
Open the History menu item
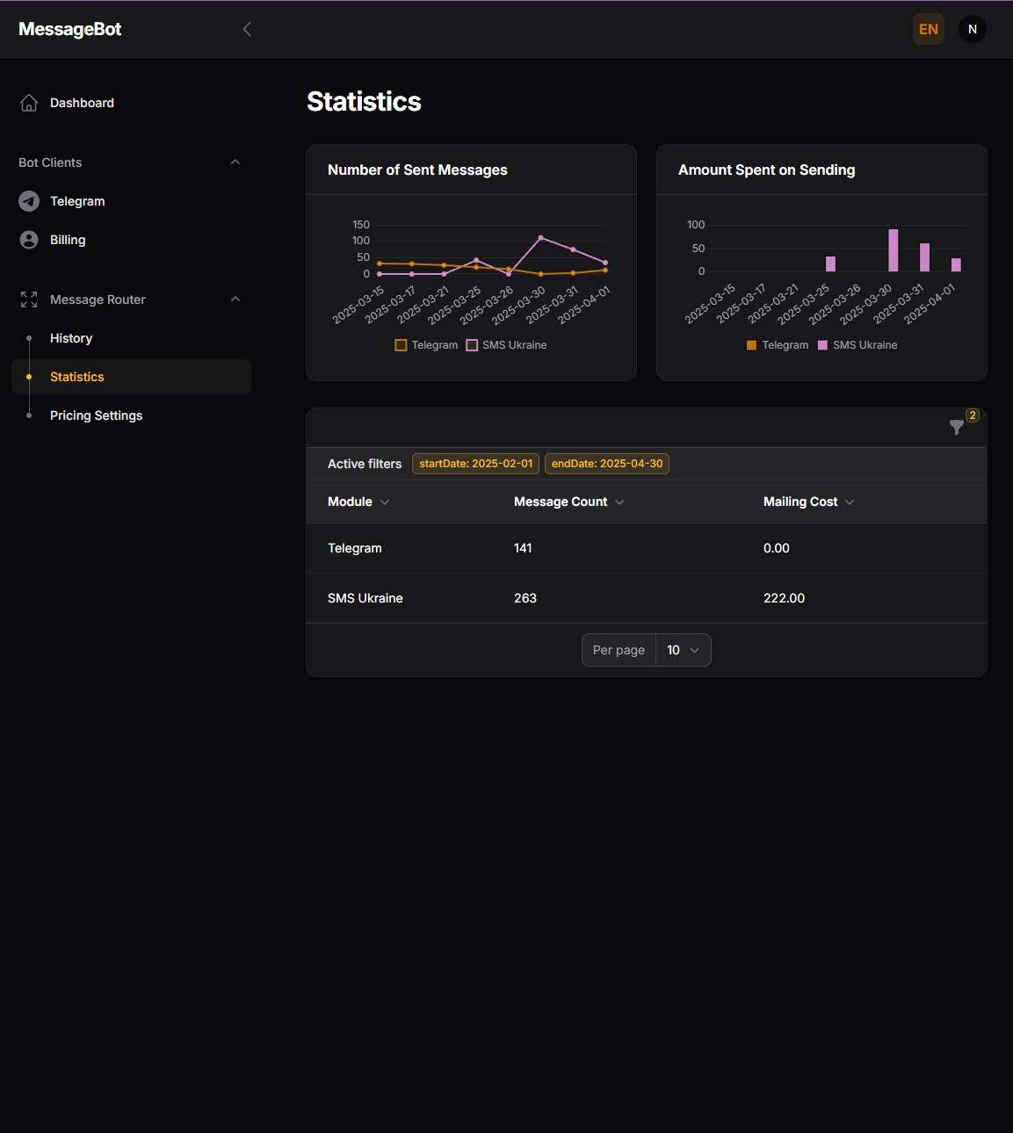[71, 338]
